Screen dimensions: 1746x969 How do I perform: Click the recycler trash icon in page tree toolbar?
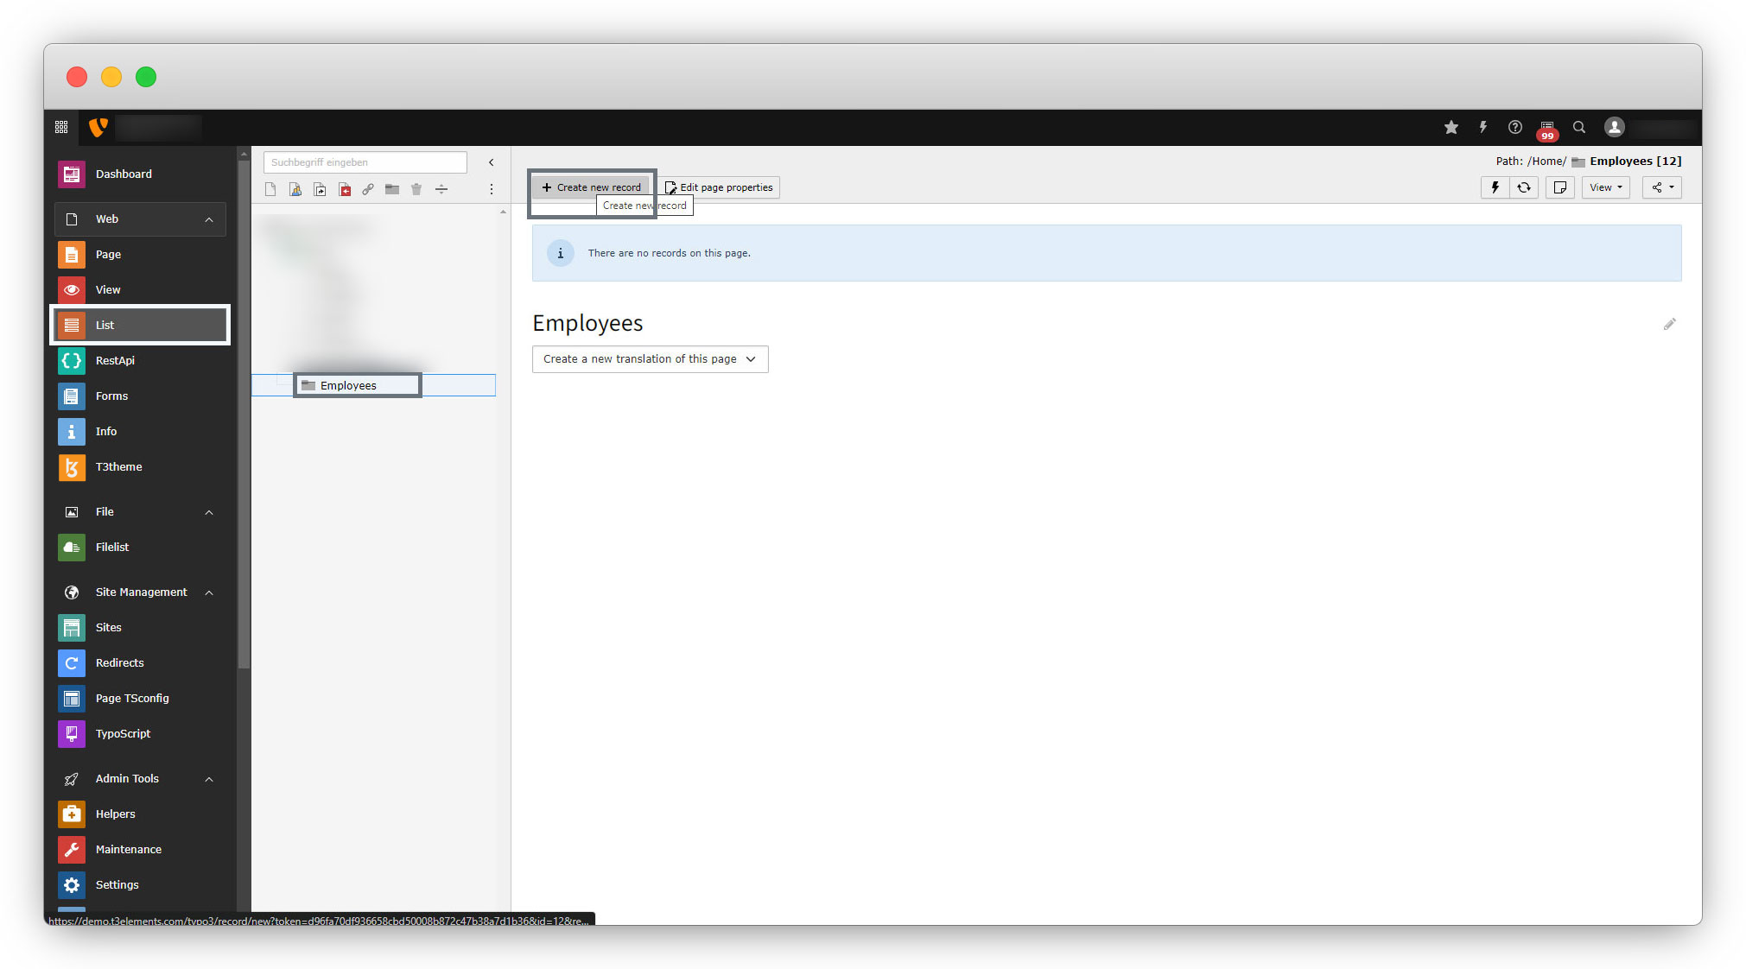pyautogui.click(x=416, y=189)
